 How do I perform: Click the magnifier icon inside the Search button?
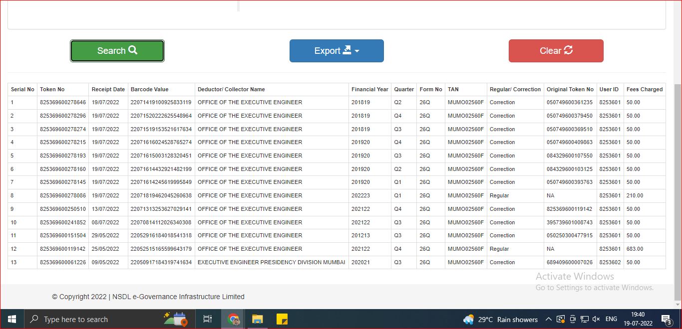tap(132, 50)
